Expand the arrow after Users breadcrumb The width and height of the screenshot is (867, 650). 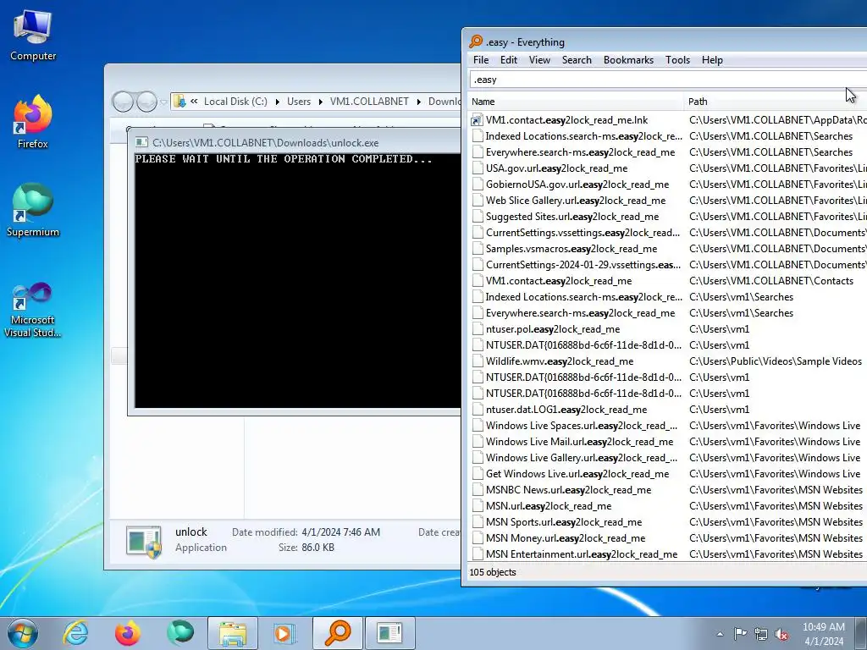(x=320, y=102)
